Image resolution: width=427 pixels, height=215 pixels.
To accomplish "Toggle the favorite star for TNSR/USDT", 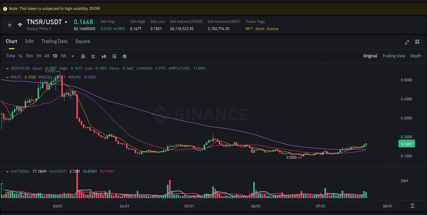I will tap(10, 25).
